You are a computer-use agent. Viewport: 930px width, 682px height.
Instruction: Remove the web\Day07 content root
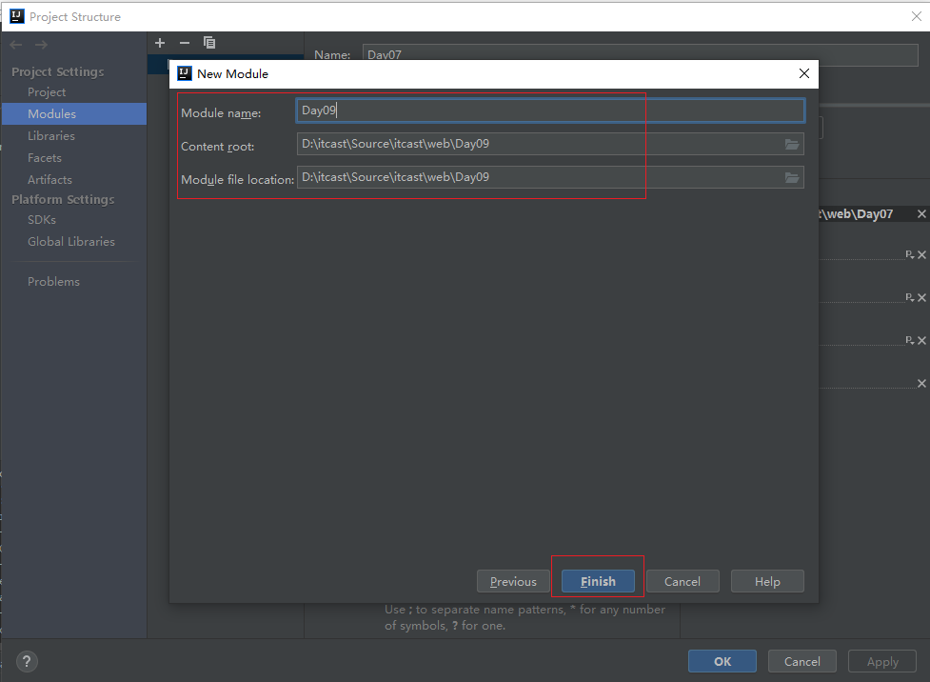tap(920, 214)
